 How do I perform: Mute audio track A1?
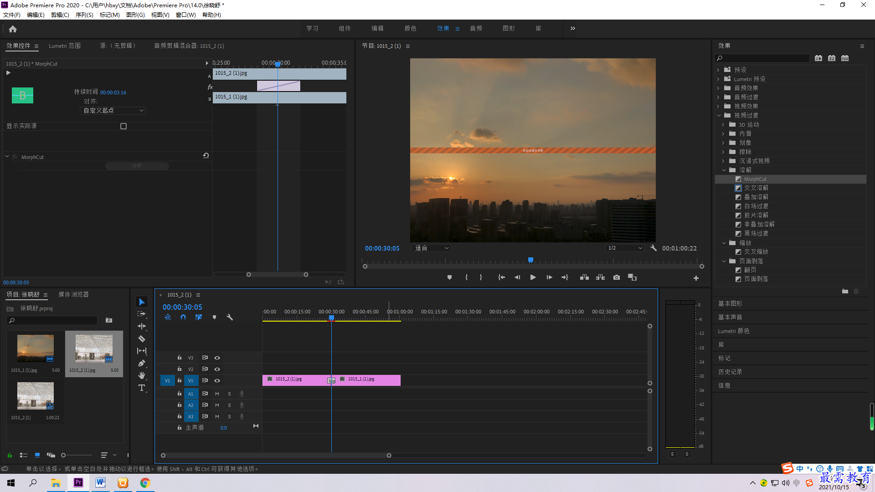(217, 394)
